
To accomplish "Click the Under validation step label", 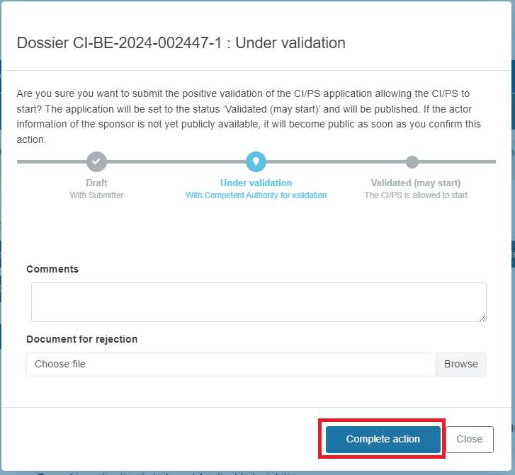I will point(256,183).
